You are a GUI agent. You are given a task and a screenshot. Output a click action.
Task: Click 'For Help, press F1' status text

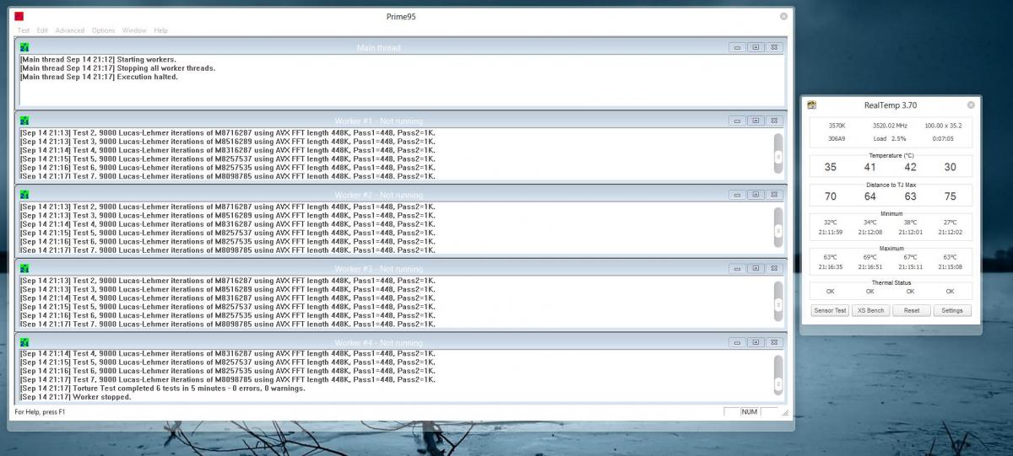coord(40,412)
